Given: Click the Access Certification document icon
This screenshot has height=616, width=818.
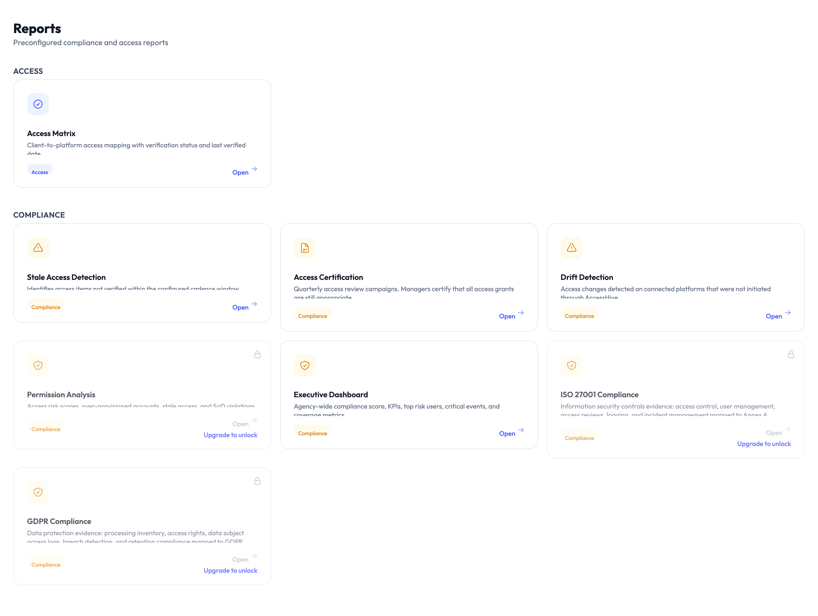Looking at the screenshot, I should pyautogui.click(x=305, y=248).
